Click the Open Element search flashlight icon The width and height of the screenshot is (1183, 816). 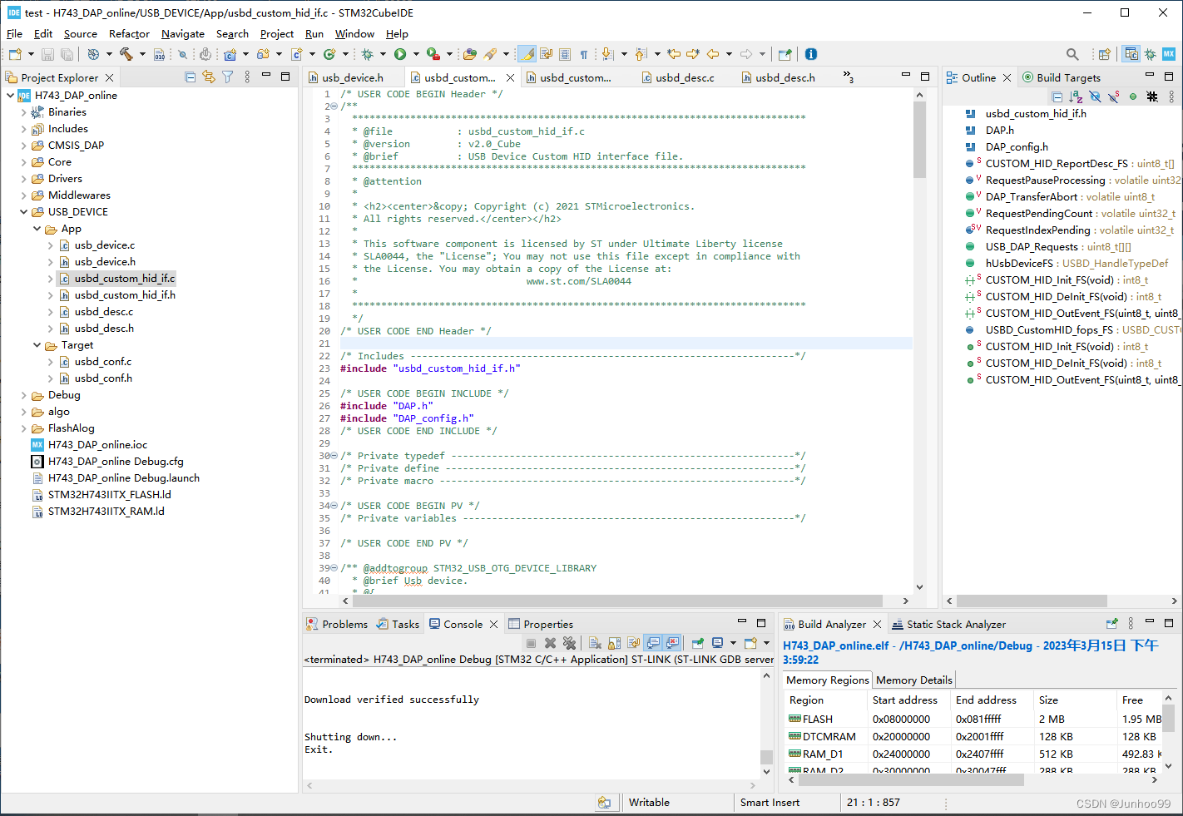pyautogui.click(x=490, y=54)
